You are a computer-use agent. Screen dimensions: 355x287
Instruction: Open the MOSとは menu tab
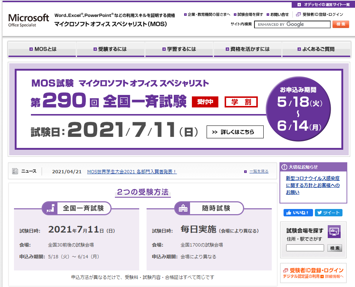(42, 49)
